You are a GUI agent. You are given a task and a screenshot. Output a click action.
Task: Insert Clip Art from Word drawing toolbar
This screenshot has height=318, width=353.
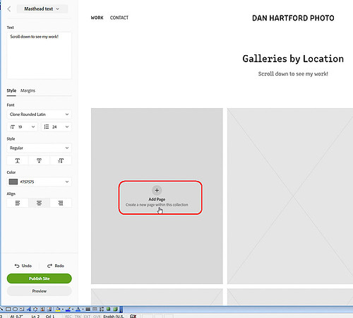pyautogui.click(x=42, y=309)
